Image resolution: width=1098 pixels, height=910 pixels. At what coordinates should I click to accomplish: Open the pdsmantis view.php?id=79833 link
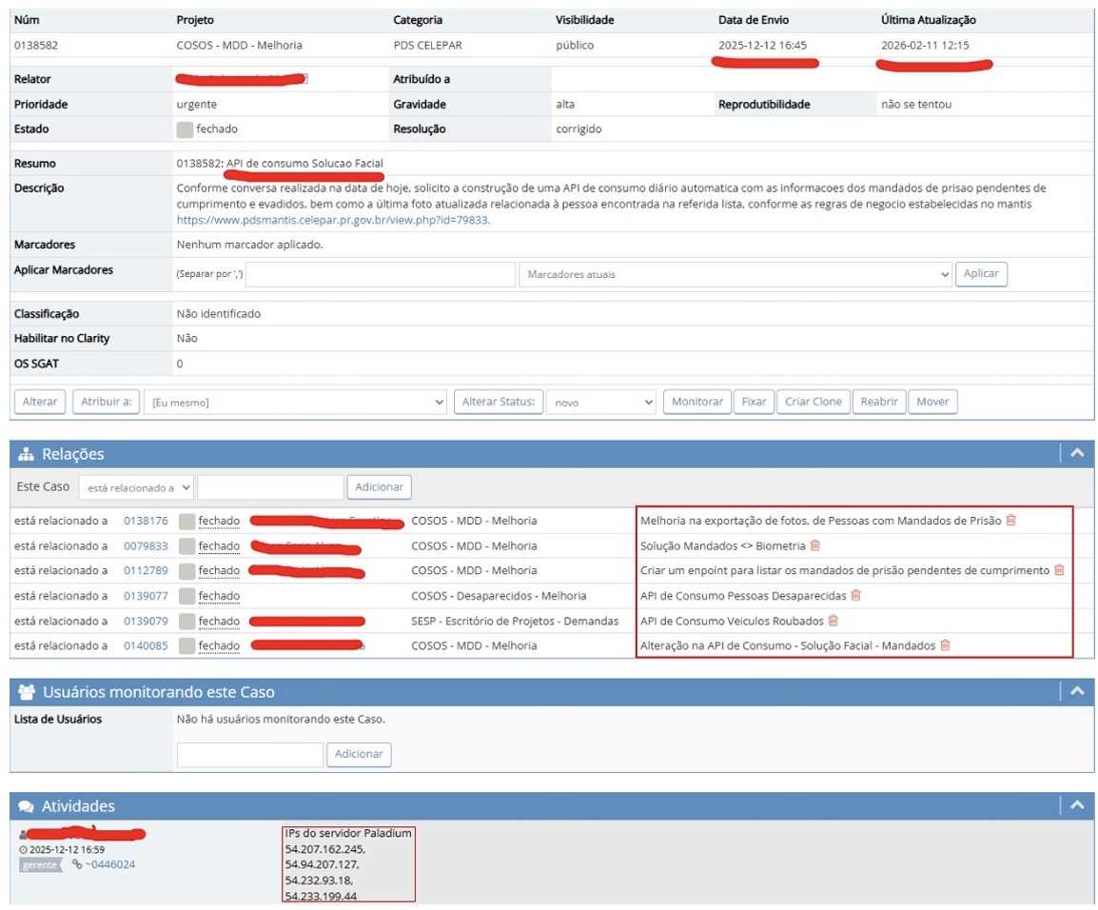pyautogui.click(x=333, y=220)
